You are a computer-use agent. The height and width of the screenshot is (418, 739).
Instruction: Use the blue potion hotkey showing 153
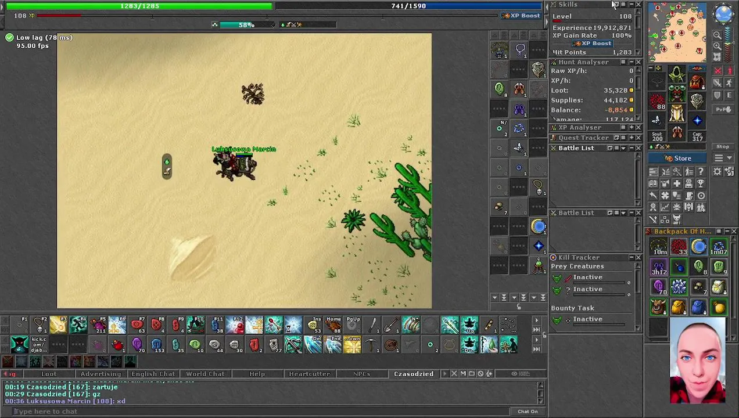pyautogui.click(x=157, y=344)
